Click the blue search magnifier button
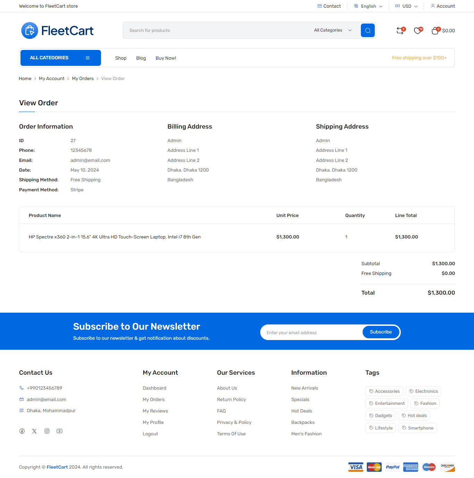The height and width of the screenshot is (478, 474). [x=368, y=31]
